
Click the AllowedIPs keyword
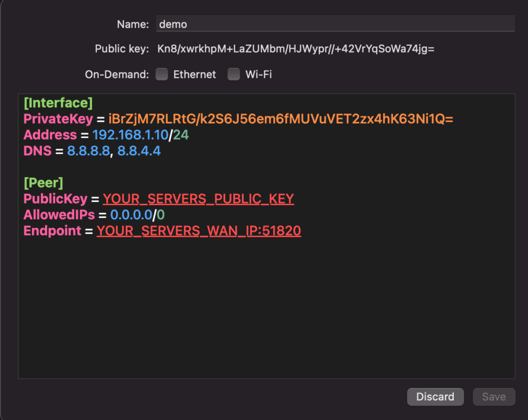59,215
